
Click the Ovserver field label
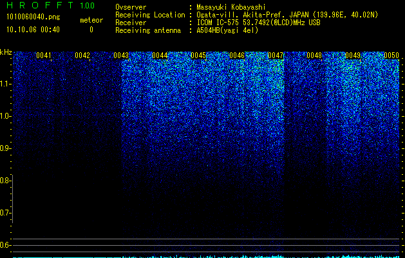[x=131, y=7]
